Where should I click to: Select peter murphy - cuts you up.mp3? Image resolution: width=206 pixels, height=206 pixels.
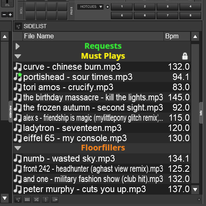[x=102, y=189]
